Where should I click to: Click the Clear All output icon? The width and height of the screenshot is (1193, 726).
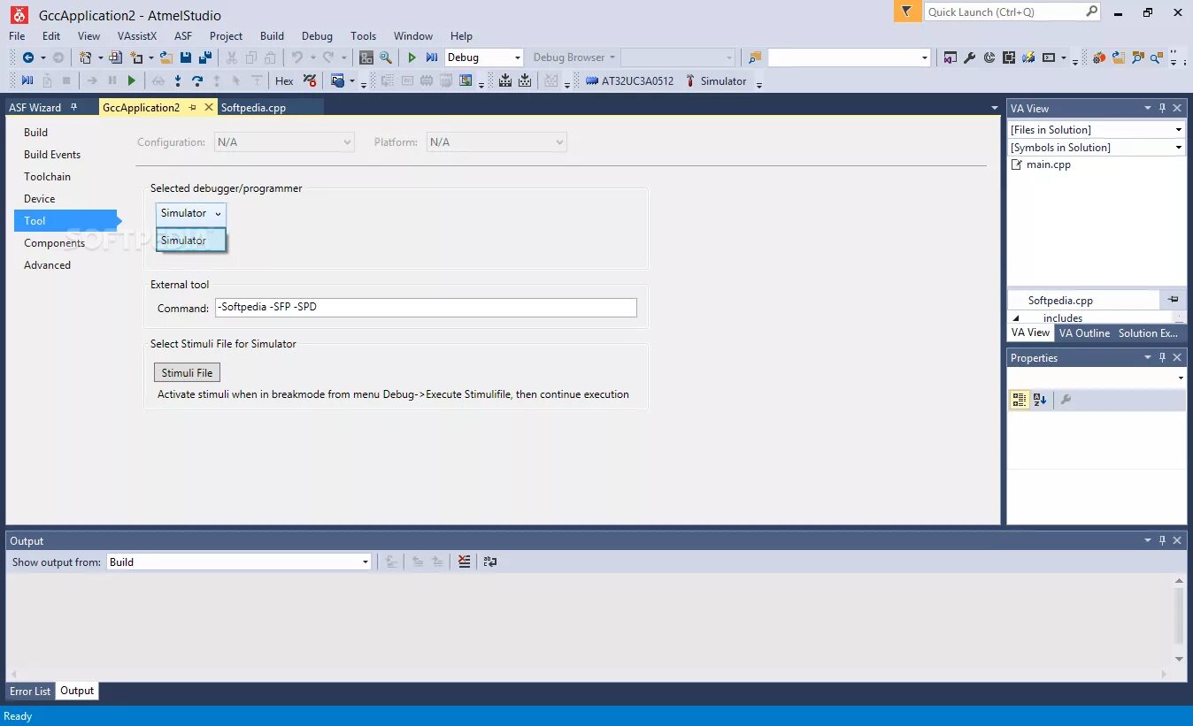[465, 562]
